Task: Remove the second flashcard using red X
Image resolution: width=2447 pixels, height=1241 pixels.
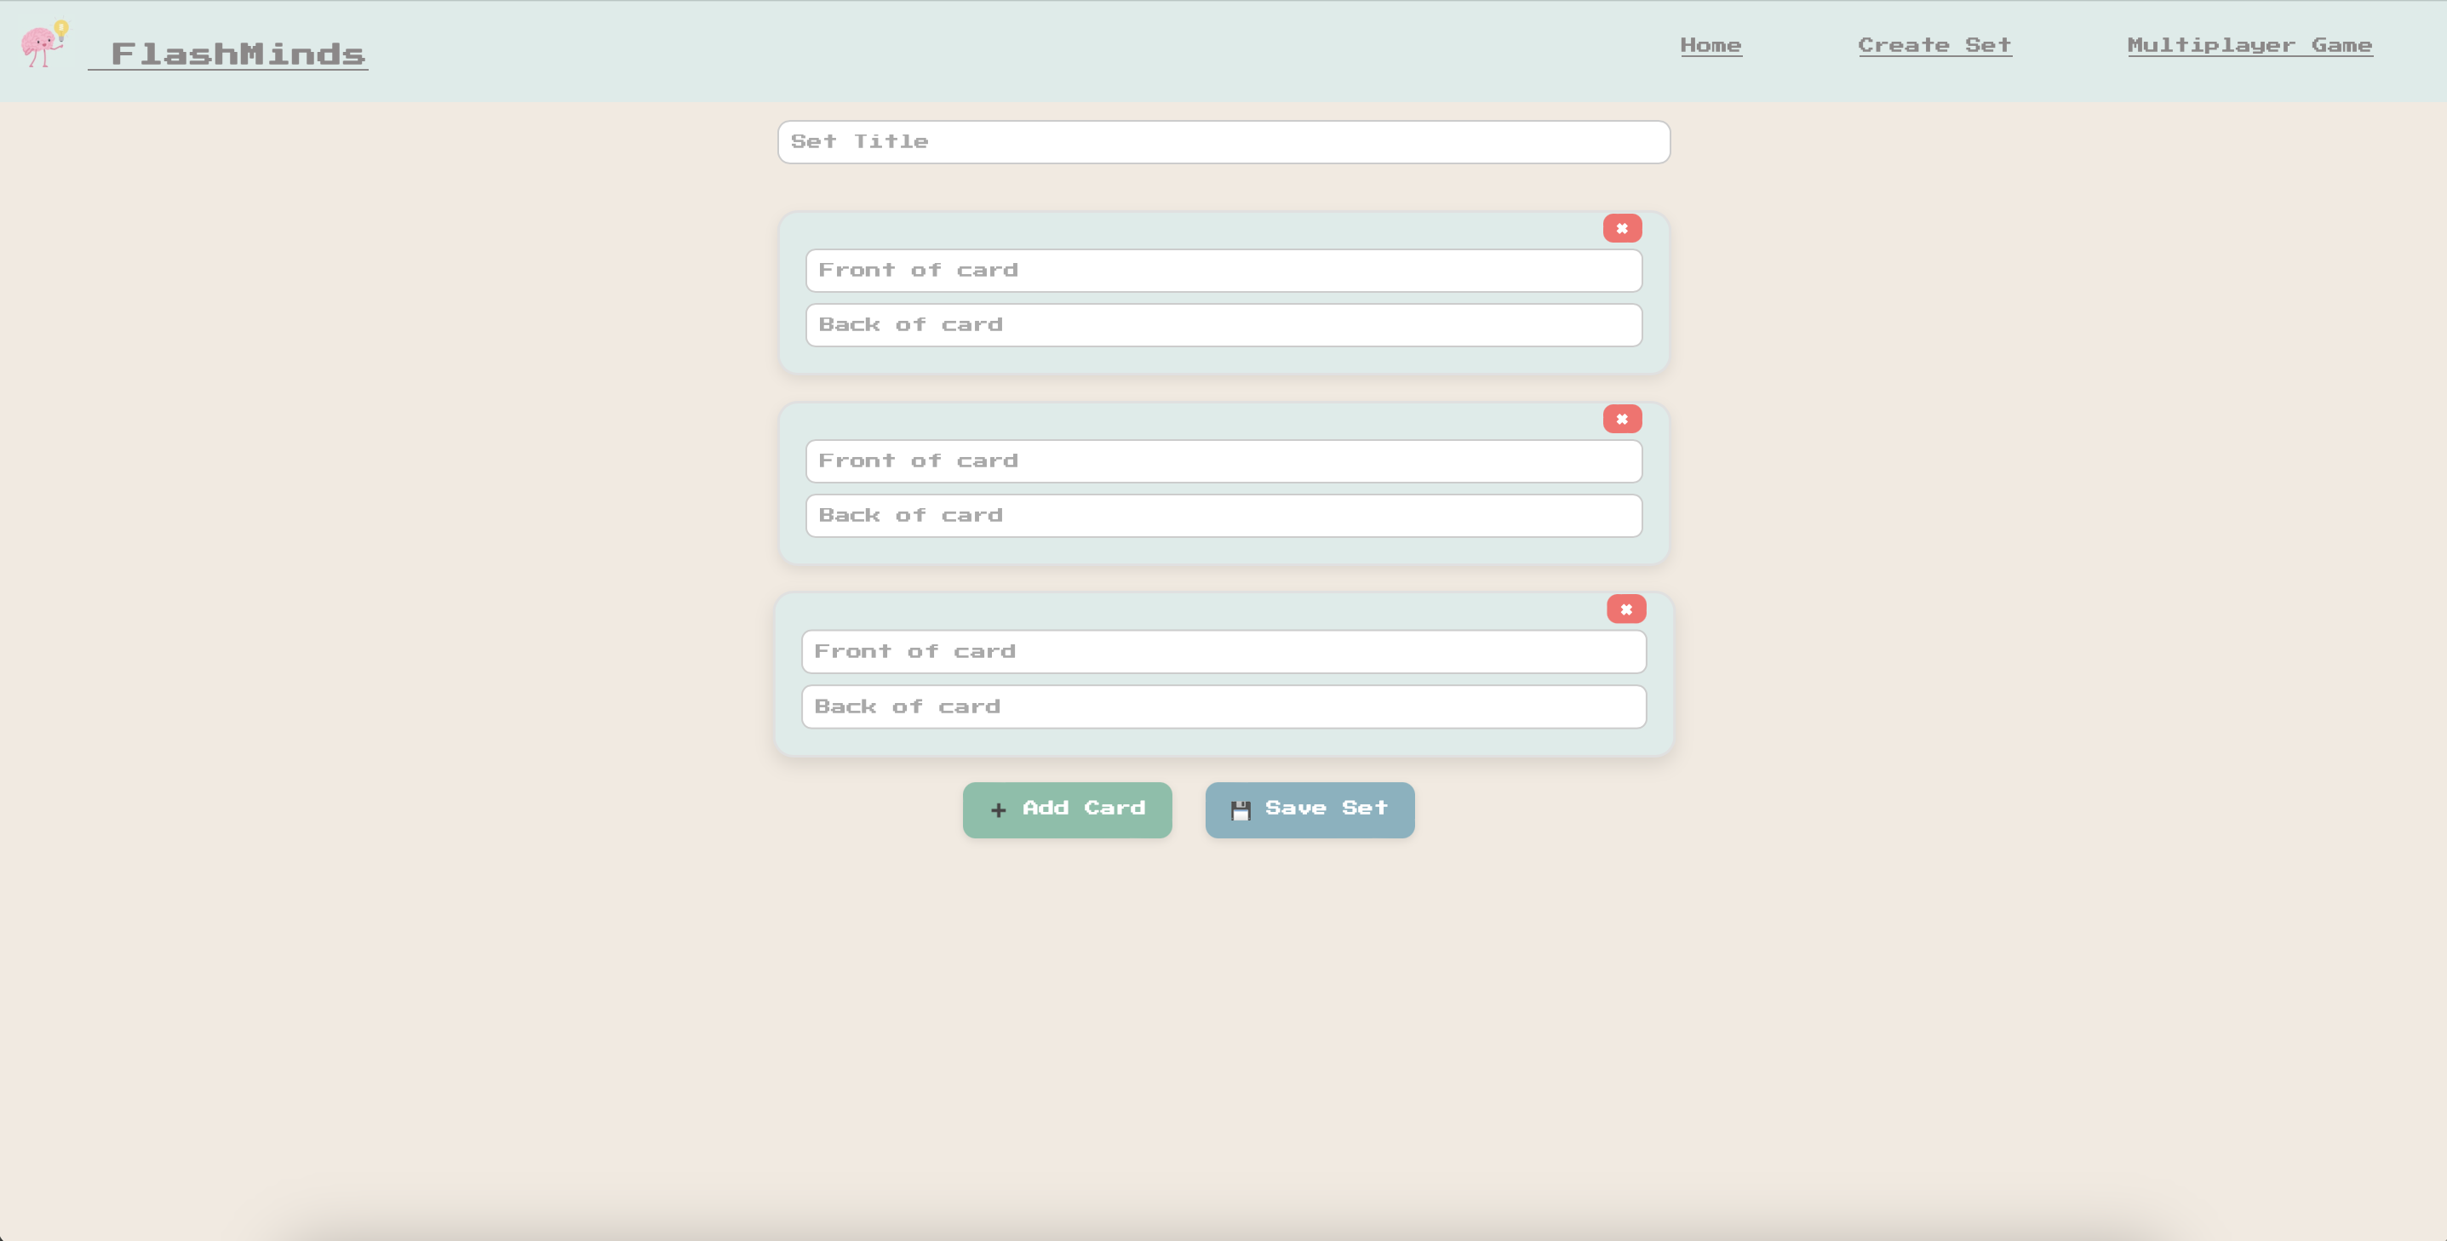Action: (x=1621, y=419)
